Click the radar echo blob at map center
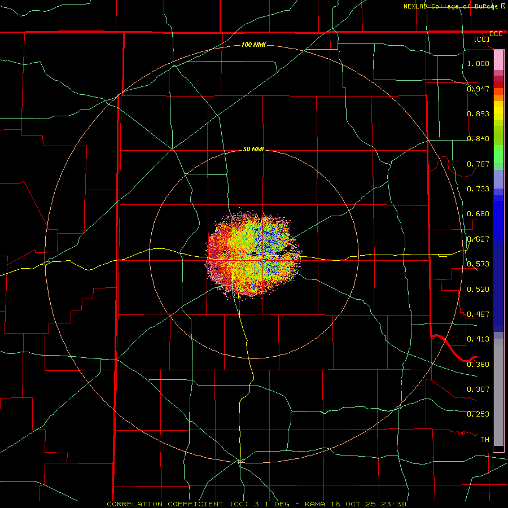Screen dimensions: 508x508 pos(254,255)
